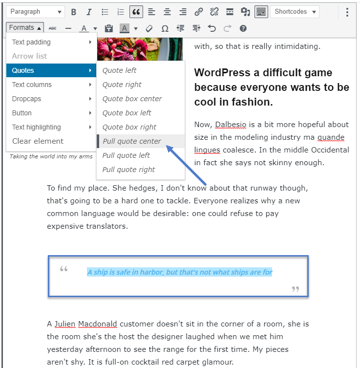Open keyboard shortcuts help
Image resolution: width=360 pixels, height=368 pixels.
click(x=243, y=28)
